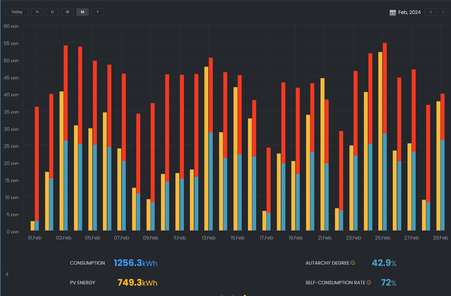Image resolution: width=451 pixels, height=296 pixels.
Task: Click the 72% self-consumption value
Action: click(x=389, y=282)
